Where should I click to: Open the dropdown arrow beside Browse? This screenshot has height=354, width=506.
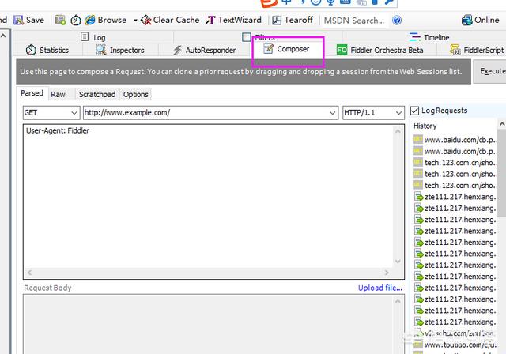(x=135, y=21)
